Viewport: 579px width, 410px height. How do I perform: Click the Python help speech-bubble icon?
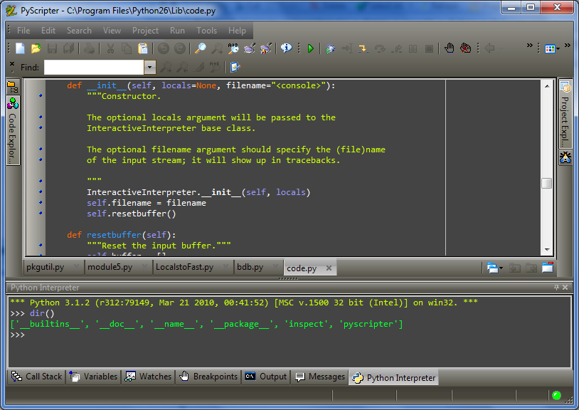coord(286,48)
